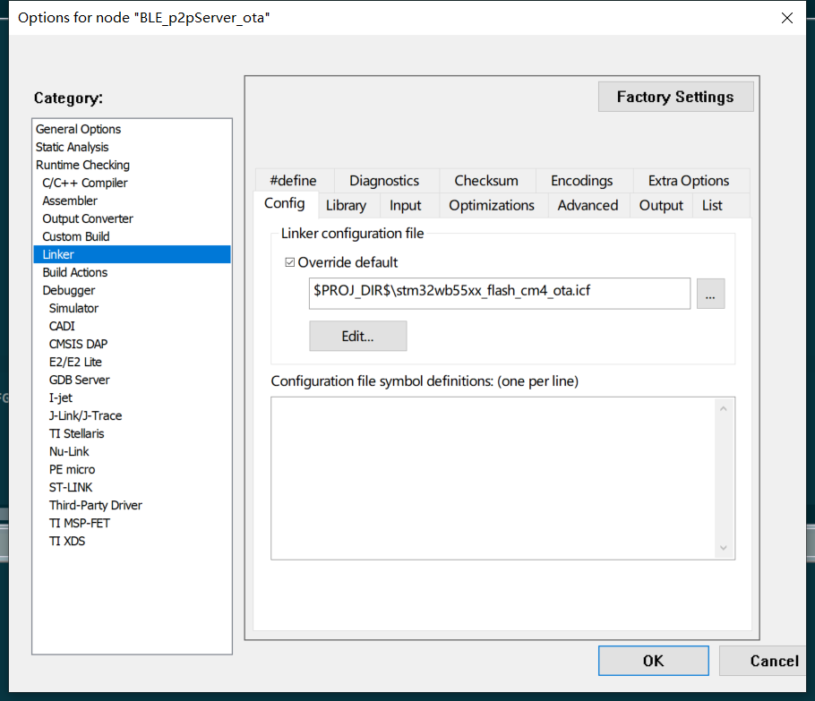Open the Optimizations tab
This screenshot has width=815, height=701.
492,205
